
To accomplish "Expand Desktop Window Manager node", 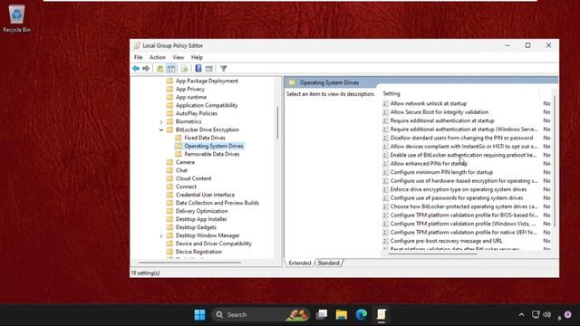I will pos(161,235).
